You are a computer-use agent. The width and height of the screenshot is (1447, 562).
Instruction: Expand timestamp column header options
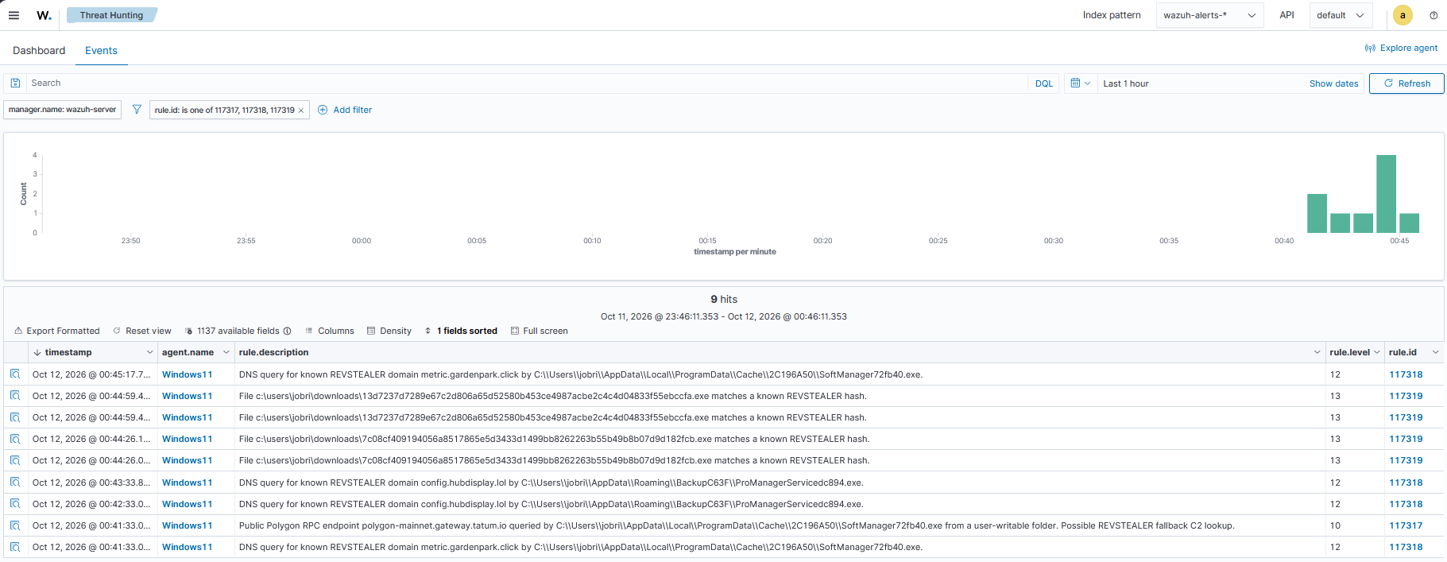tap(149, 353)
